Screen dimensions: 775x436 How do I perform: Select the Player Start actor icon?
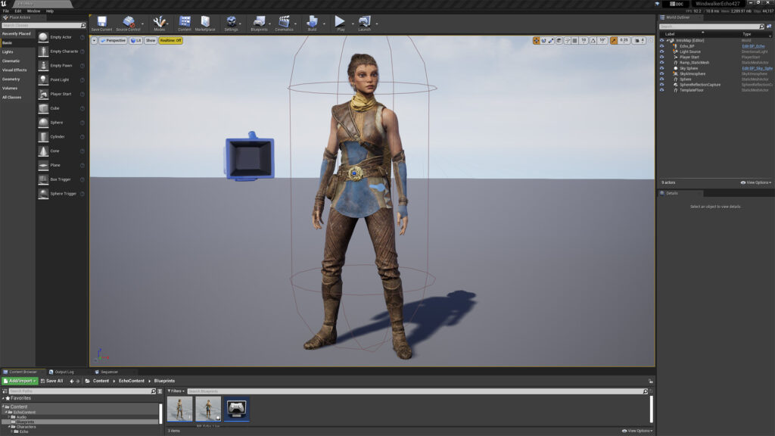tap(43, 94)
